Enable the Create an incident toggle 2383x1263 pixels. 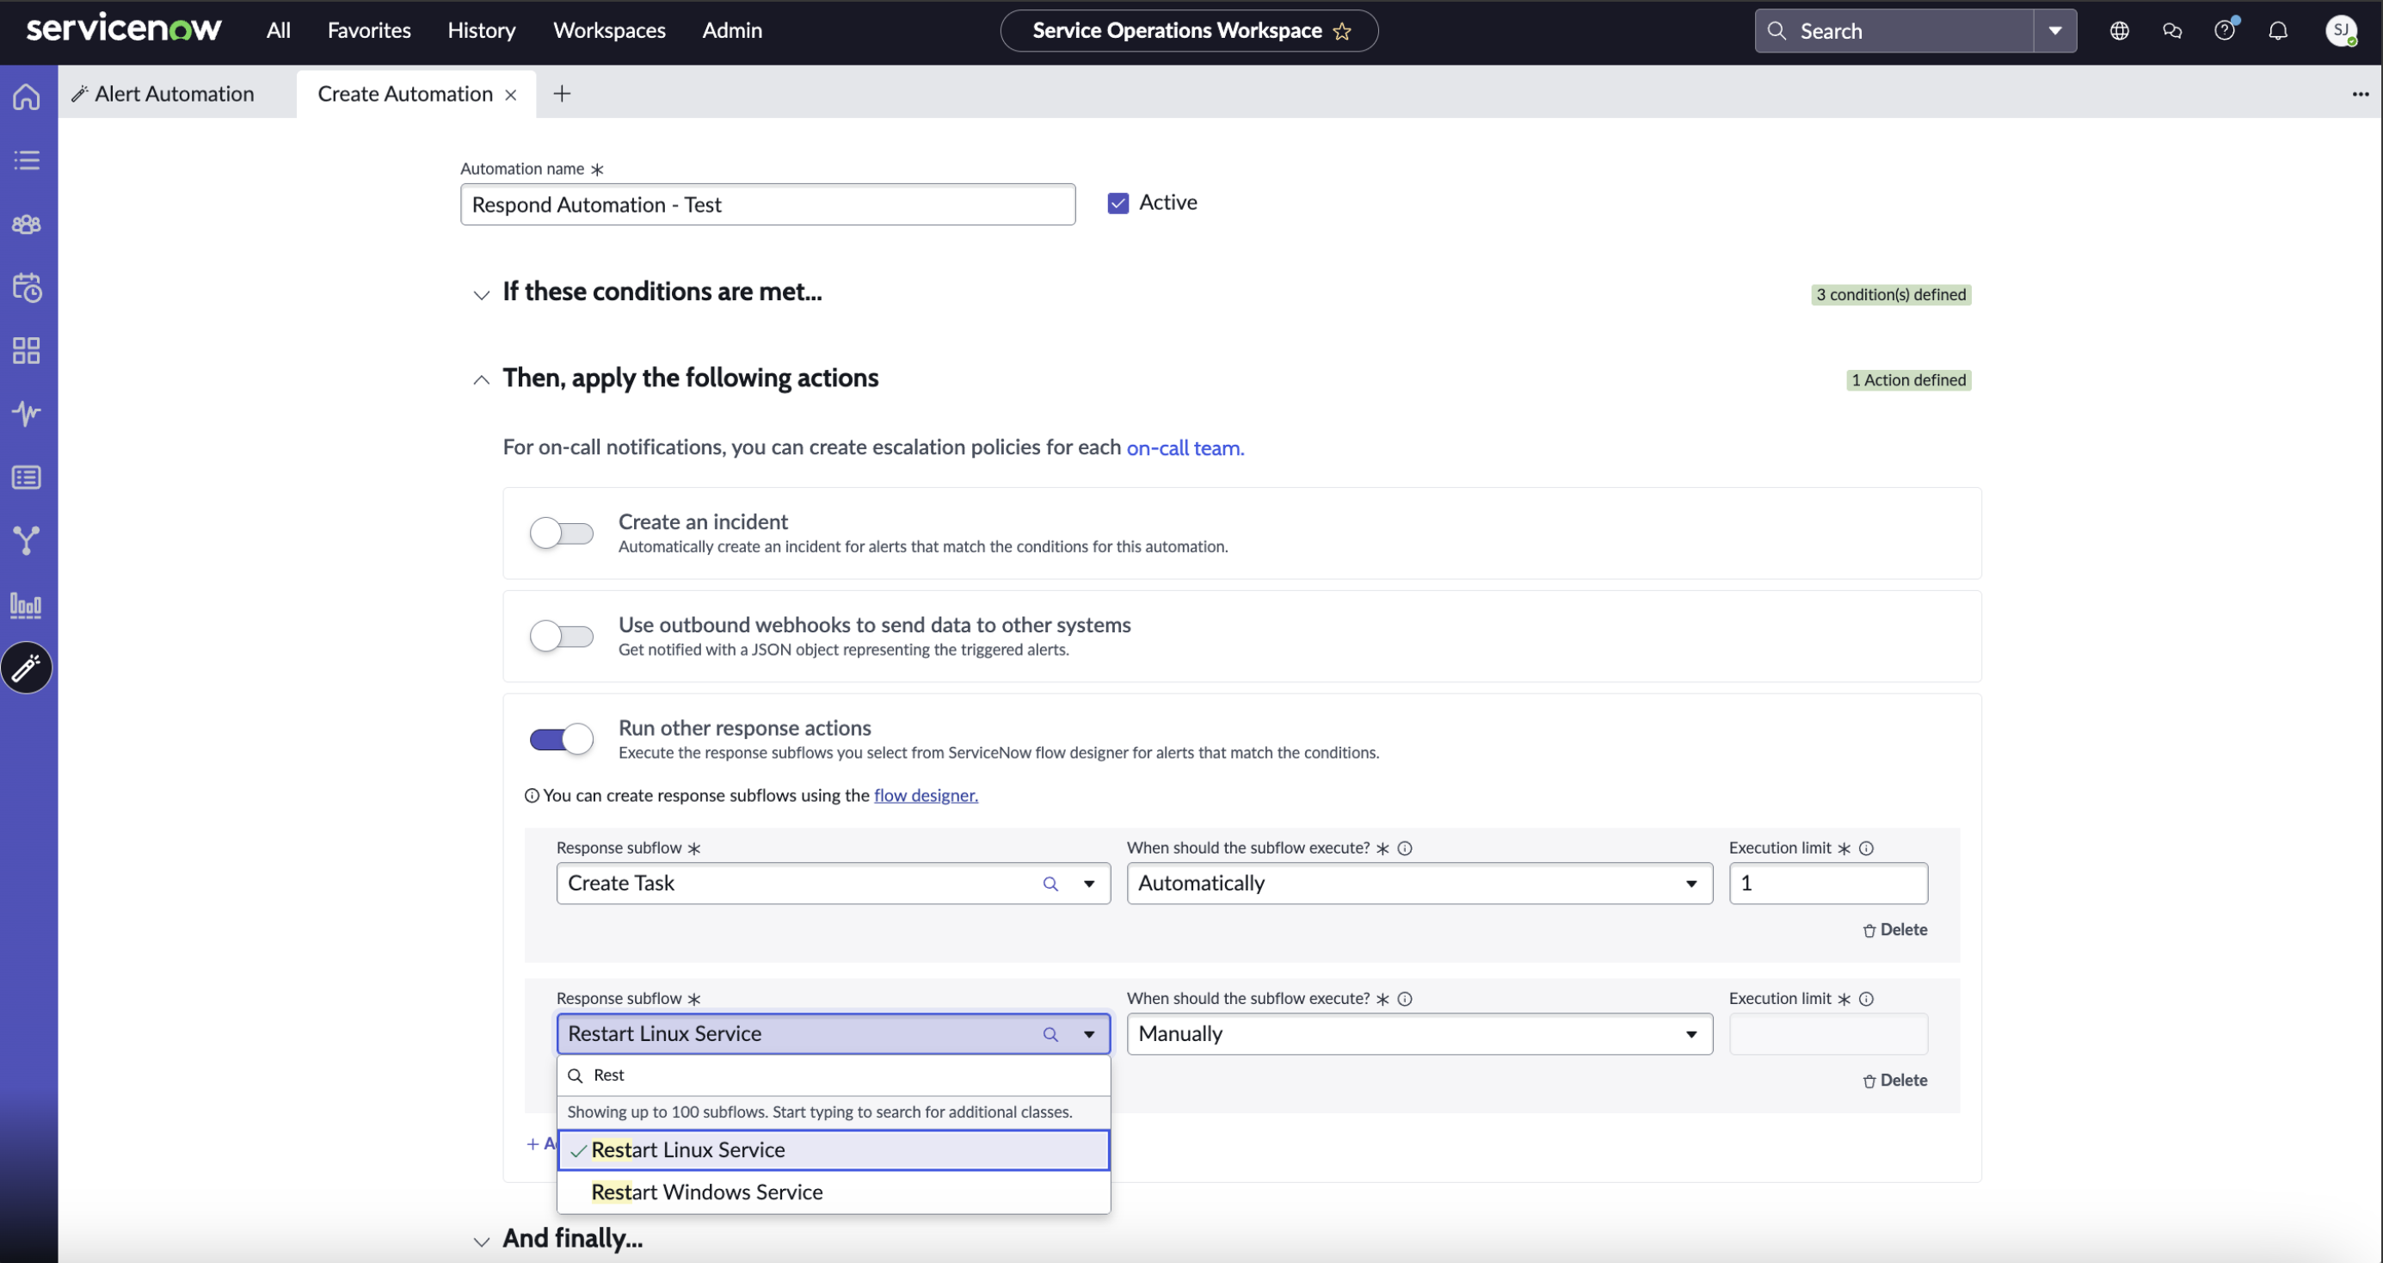[x=562, y=533]
